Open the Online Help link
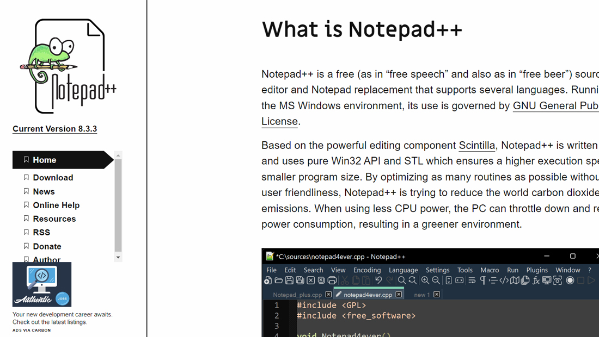 [x=56, y=205]
